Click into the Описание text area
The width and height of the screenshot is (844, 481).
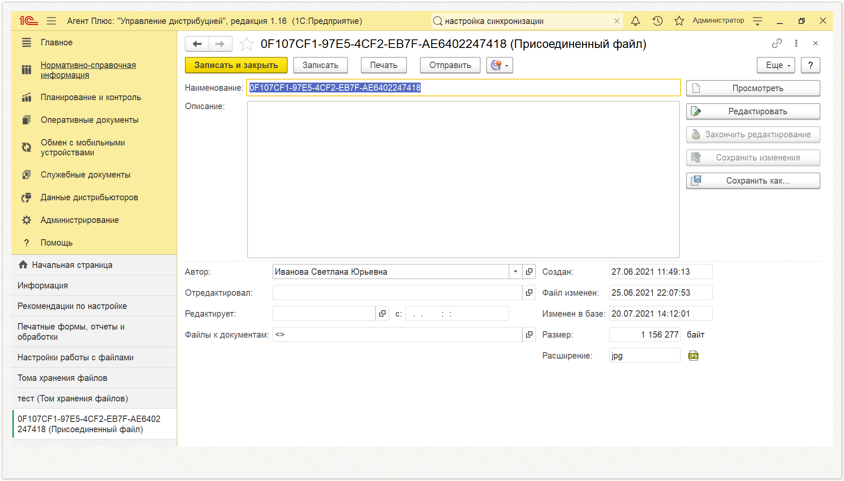463,179
